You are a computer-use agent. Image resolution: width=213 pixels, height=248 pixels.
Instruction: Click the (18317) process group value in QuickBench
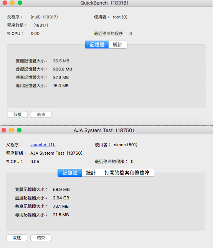(x=41, y=25)
